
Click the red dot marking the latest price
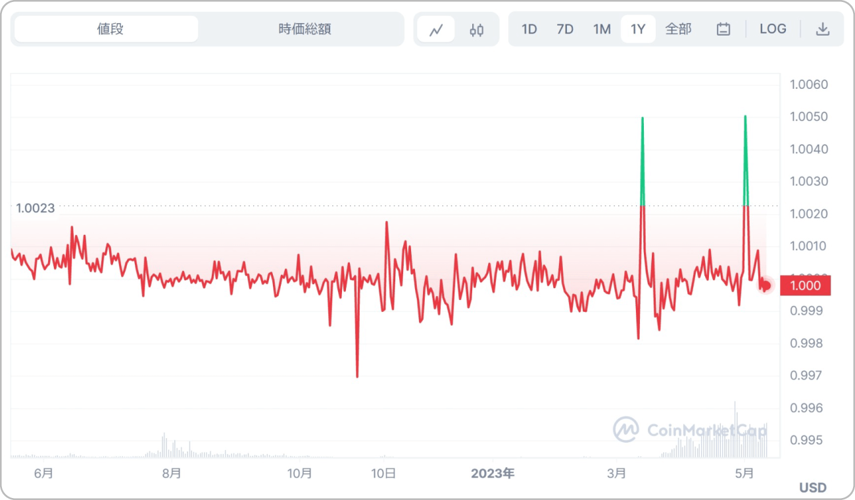(x=766, y=286)
